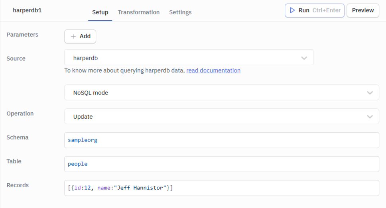Click the Schema label

pyautogui.click(x=18, y=137)
